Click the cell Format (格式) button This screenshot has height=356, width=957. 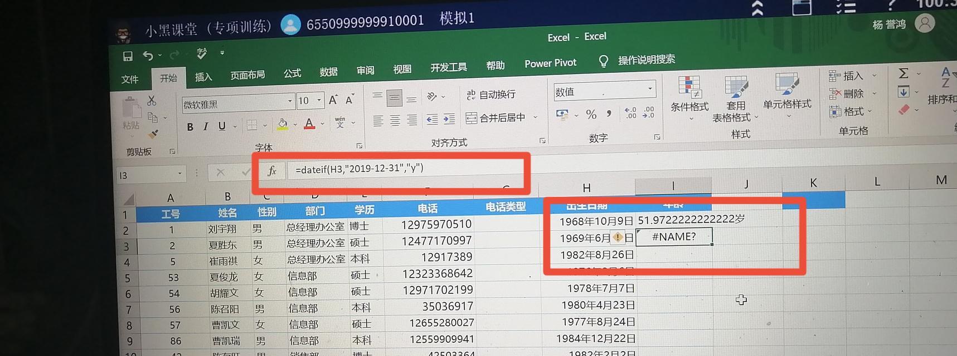click(846, 111)
